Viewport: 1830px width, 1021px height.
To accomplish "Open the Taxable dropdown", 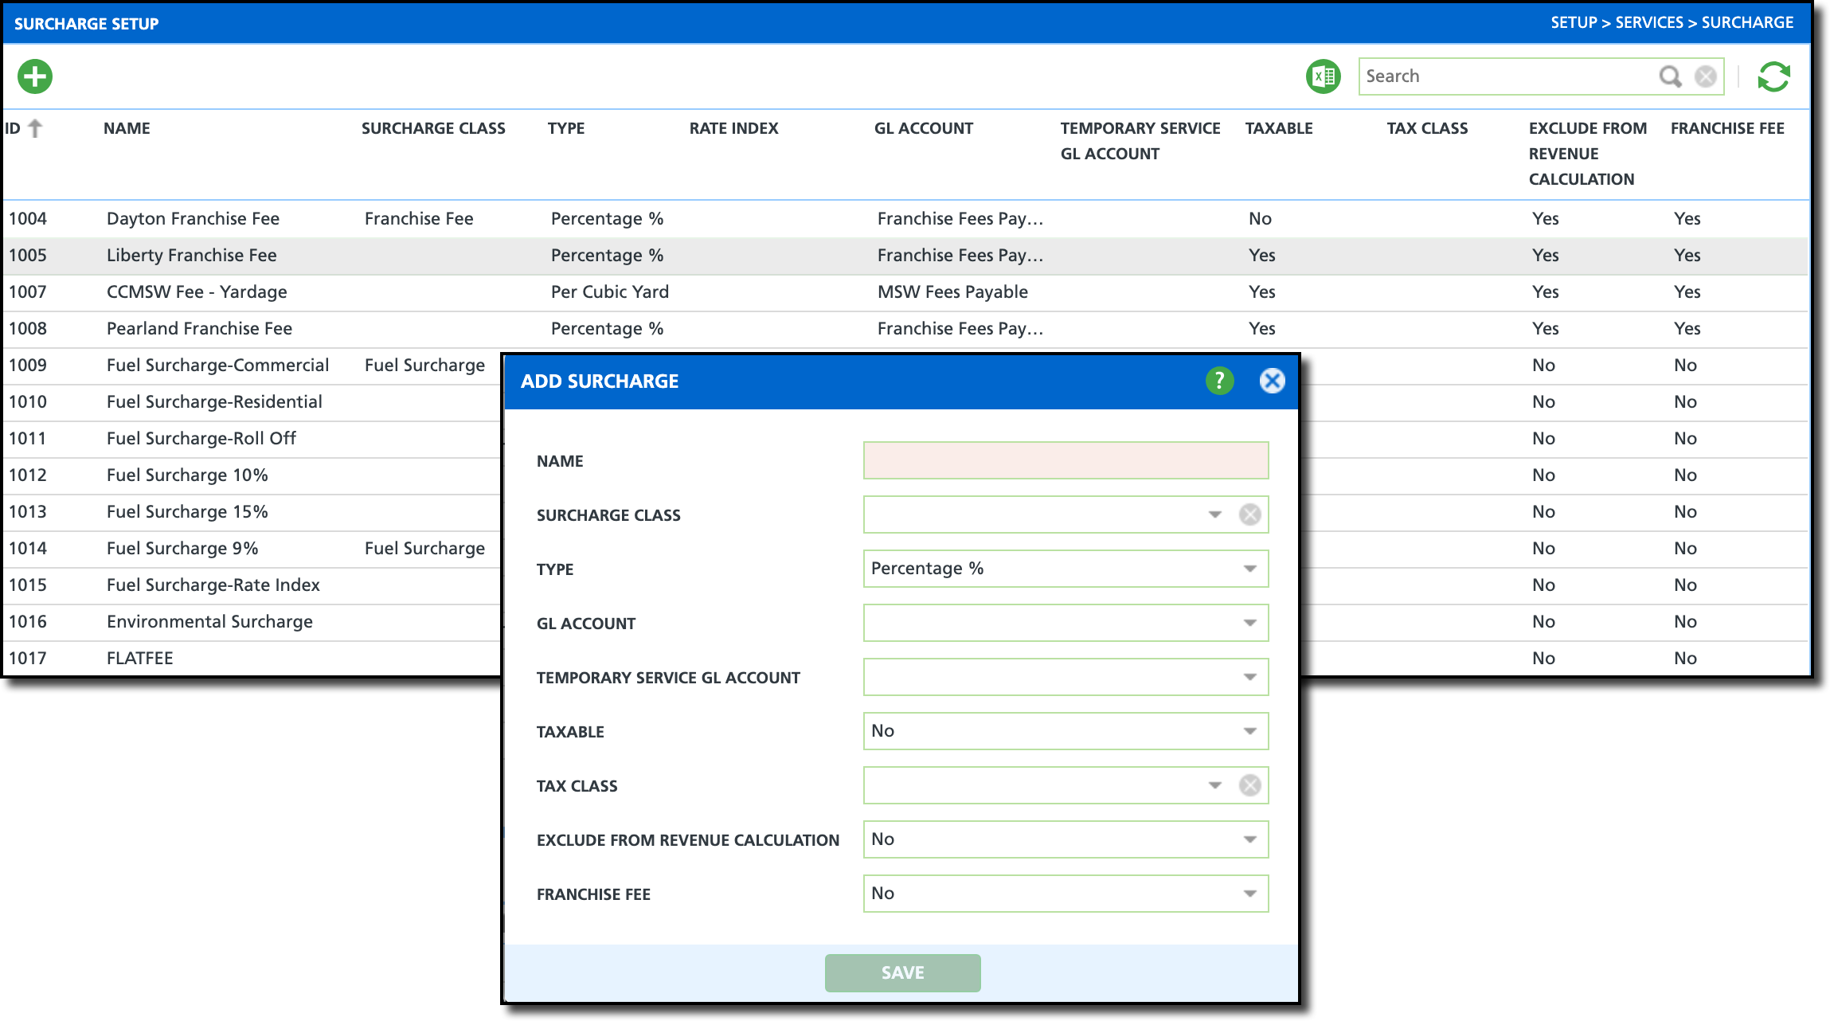I will coord(1249,731).
